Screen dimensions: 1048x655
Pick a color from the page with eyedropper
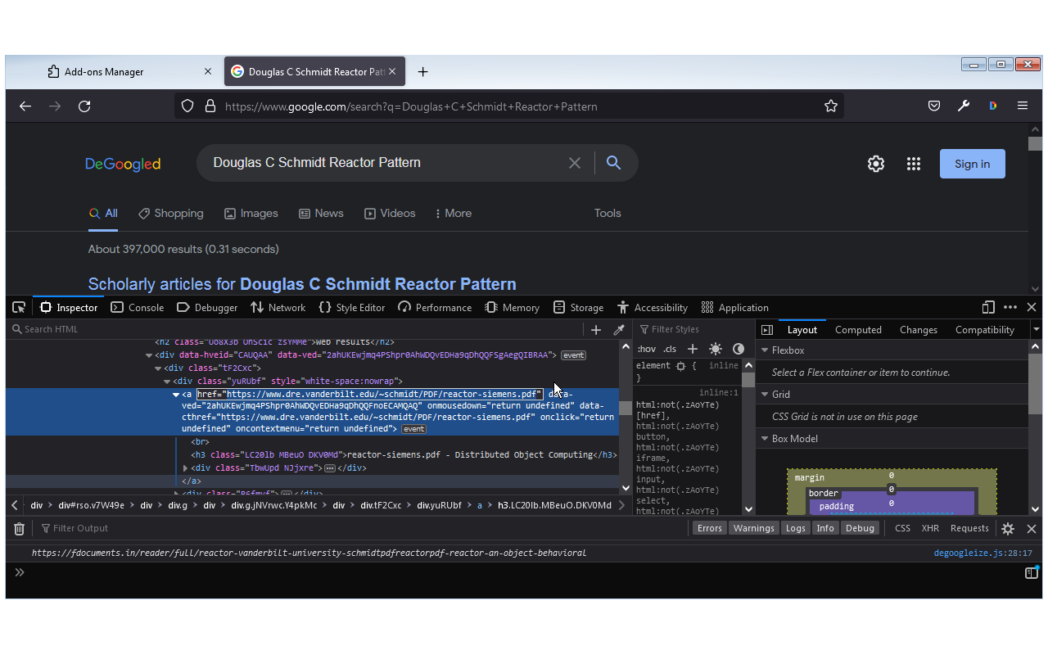point(619,330)
